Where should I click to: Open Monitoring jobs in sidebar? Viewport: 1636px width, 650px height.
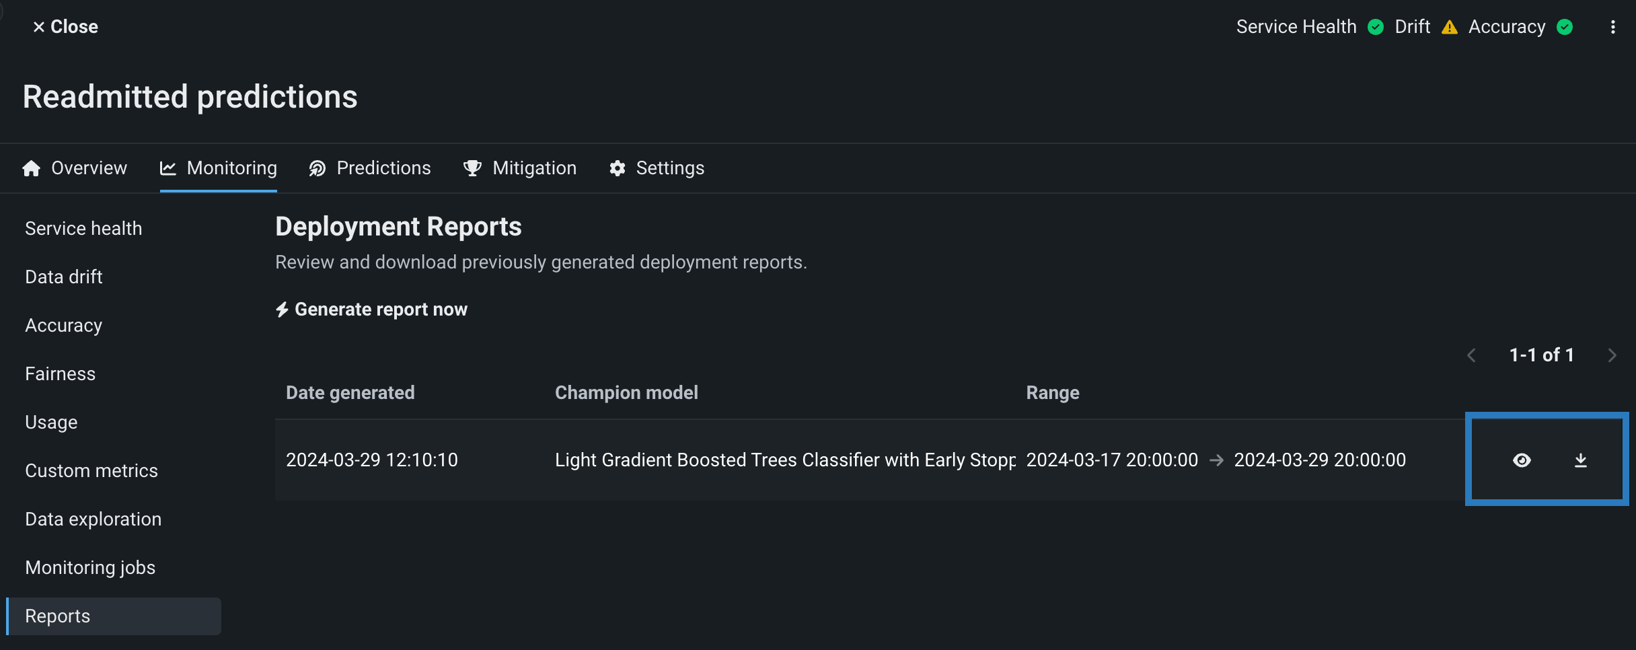point(90,568)
